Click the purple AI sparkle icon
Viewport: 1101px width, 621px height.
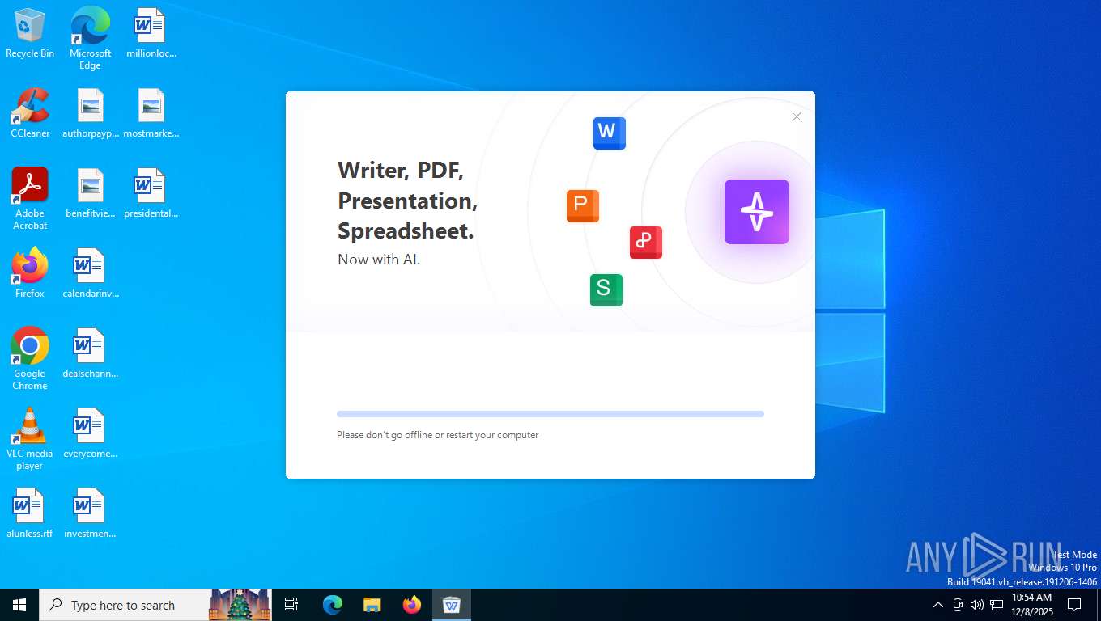click(x=757, y=212)
